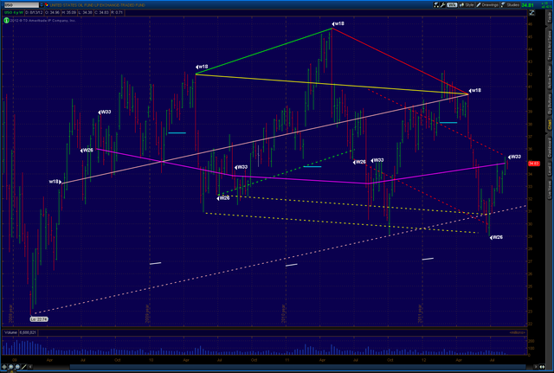
Task: Click the C: 34.83 close value
Action: pyautogui.click(x=102, y=12)
